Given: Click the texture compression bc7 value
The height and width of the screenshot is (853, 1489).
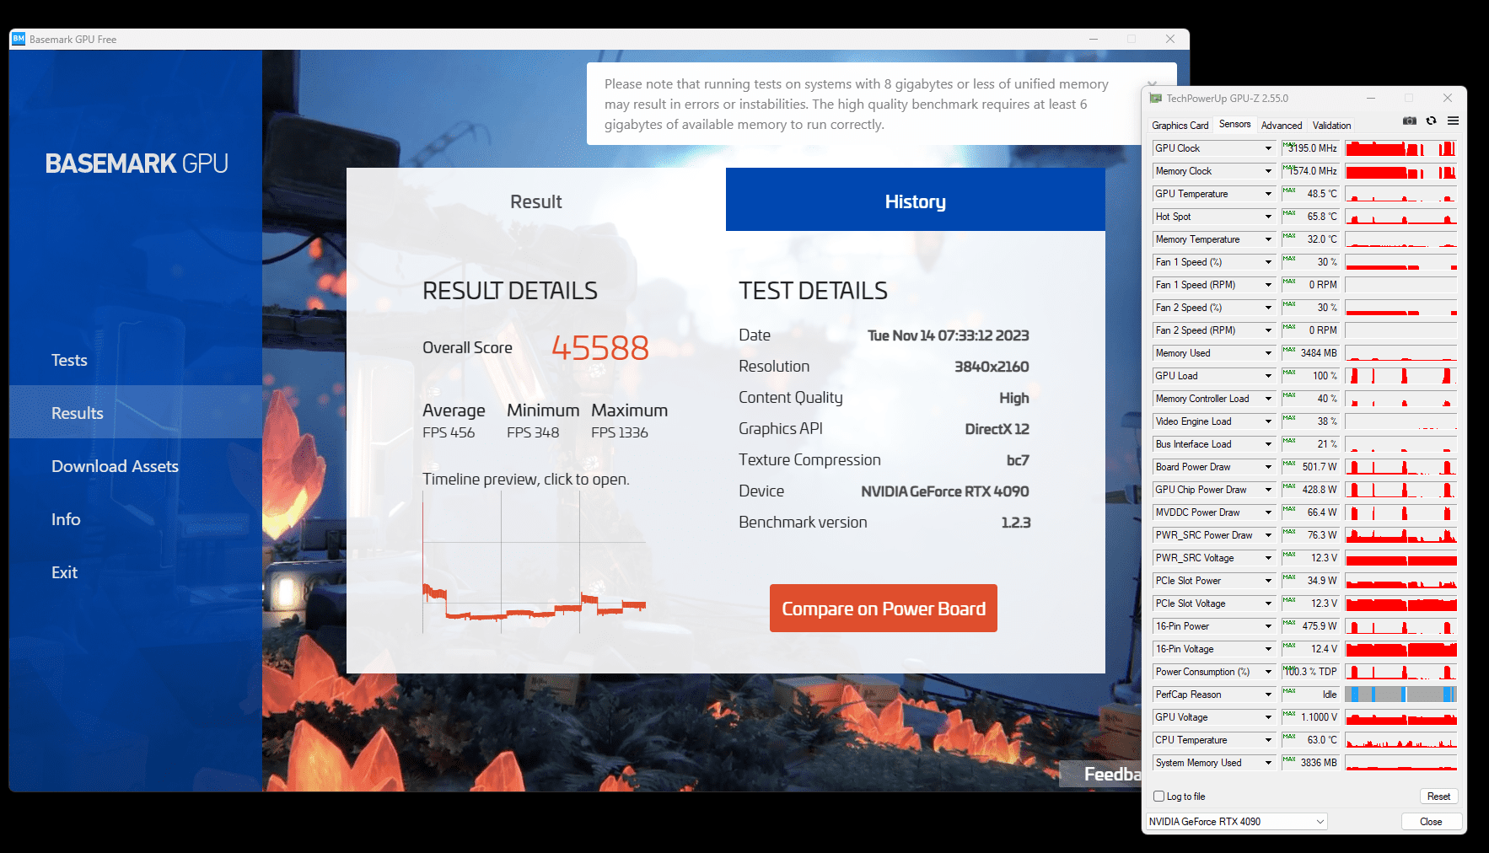Looking at the screenshot, I should click(x=1018, y=460).
